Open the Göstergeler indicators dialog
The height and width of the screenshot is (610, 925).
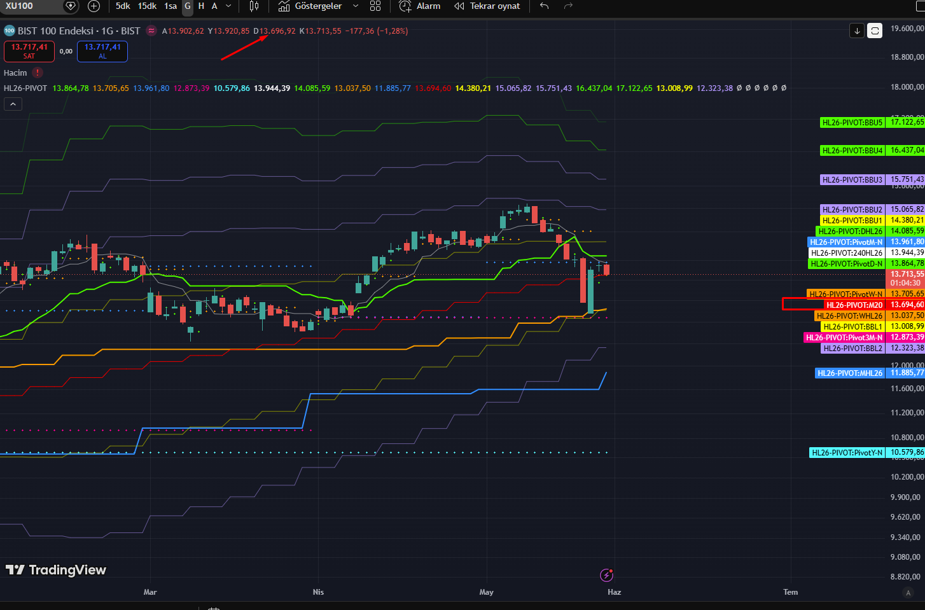click(310, 6)
